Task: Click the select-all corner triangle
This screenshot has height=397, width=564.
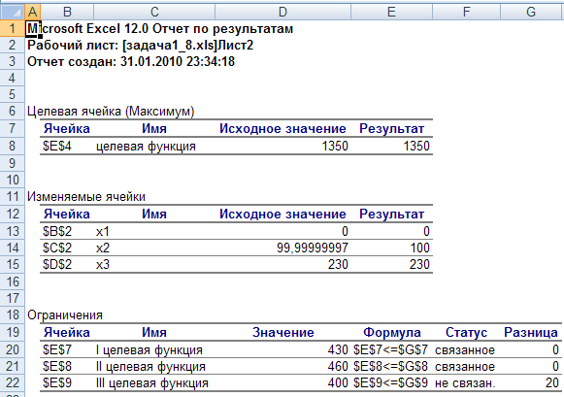Action: 13,12
